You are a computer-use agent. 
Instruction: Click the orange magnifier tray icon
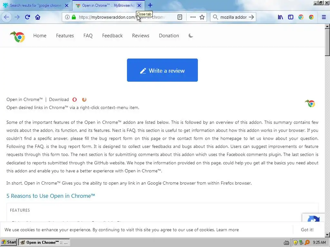coord(307,242)
